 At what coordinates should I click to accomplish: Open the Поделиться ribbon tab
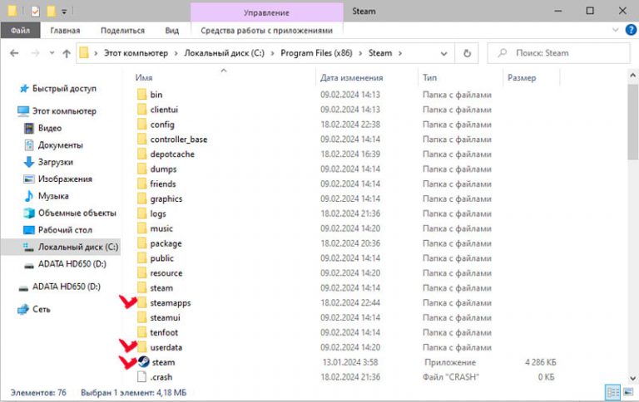[122, 31]
